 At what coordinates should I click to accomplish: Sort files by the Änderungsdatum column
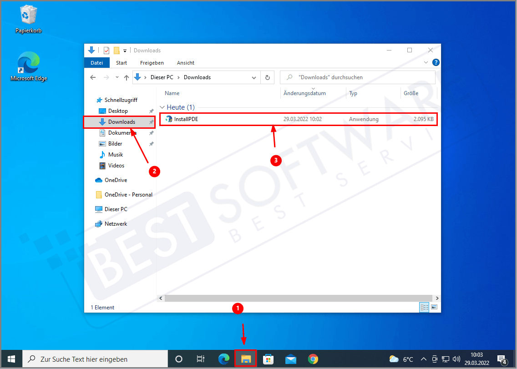304,93
